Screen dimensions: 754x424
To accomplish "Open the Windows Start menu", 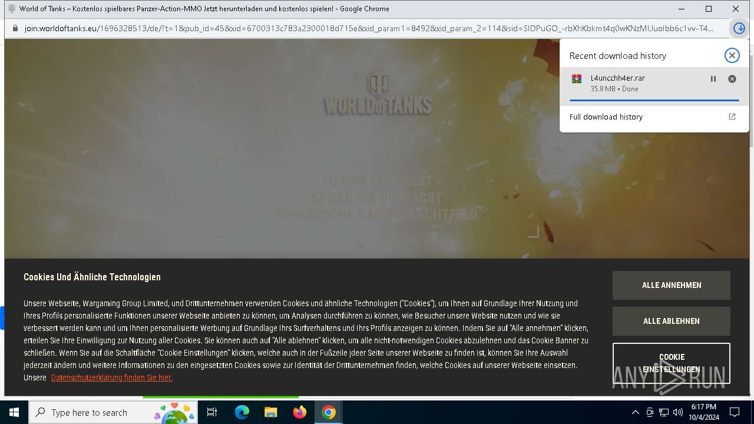I will pyautogui.click(x=14, y=412).
